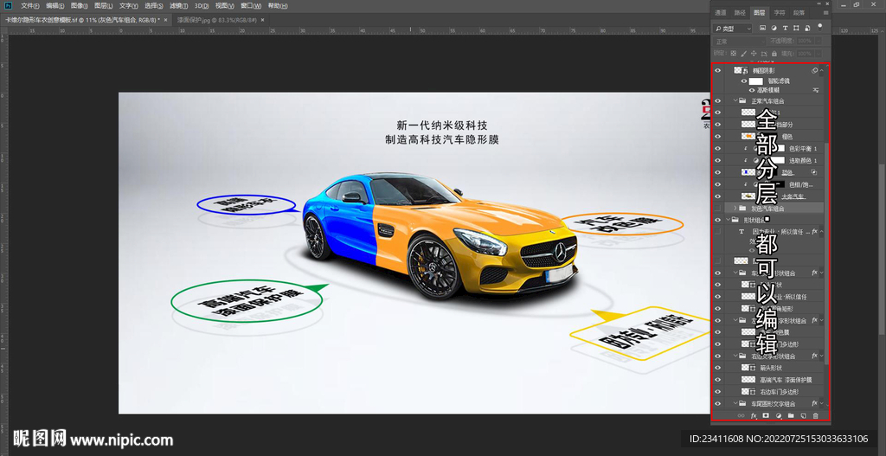This screenshot has height=456, width=886.
Task: Expand the 灰色汽车组合 layer group
Action: pos(735,209)
